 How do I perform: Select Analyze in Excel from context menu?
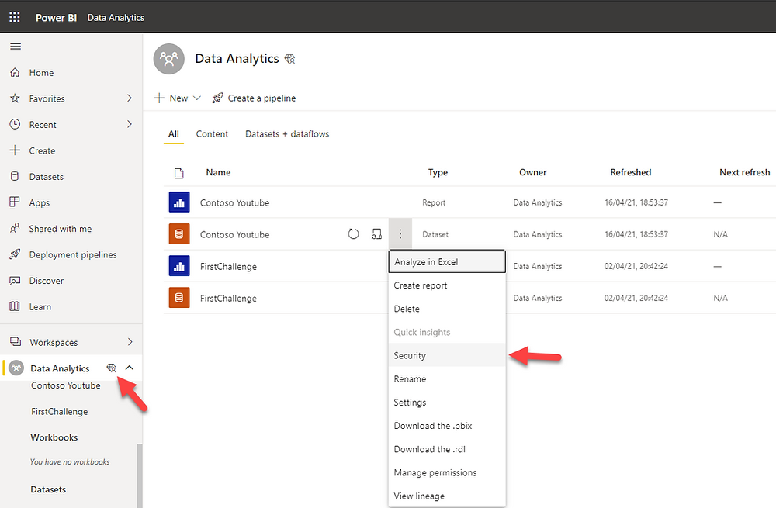tap(447, 261)
